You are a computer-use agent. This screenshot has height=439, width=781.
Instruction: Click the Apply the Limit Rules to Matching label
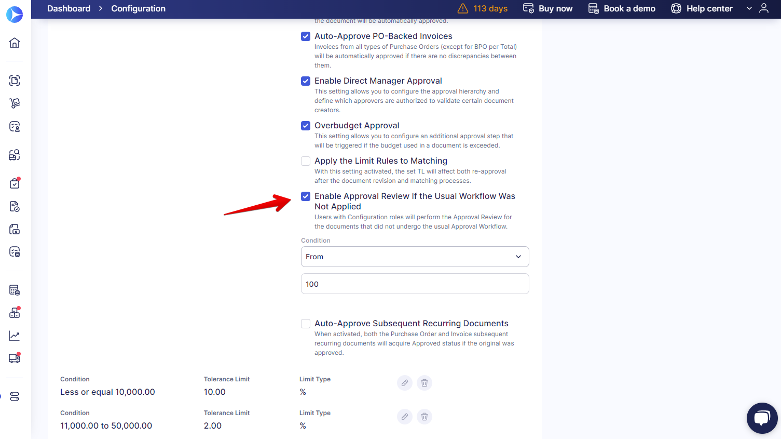tap(381, 161)
